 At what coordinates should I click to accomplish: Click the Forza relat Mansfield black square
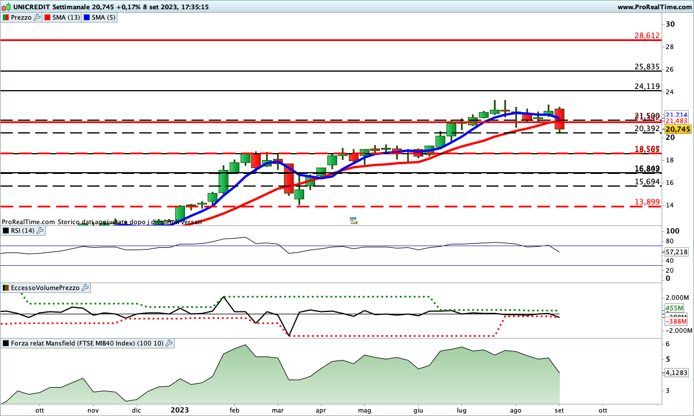[5, 343]
